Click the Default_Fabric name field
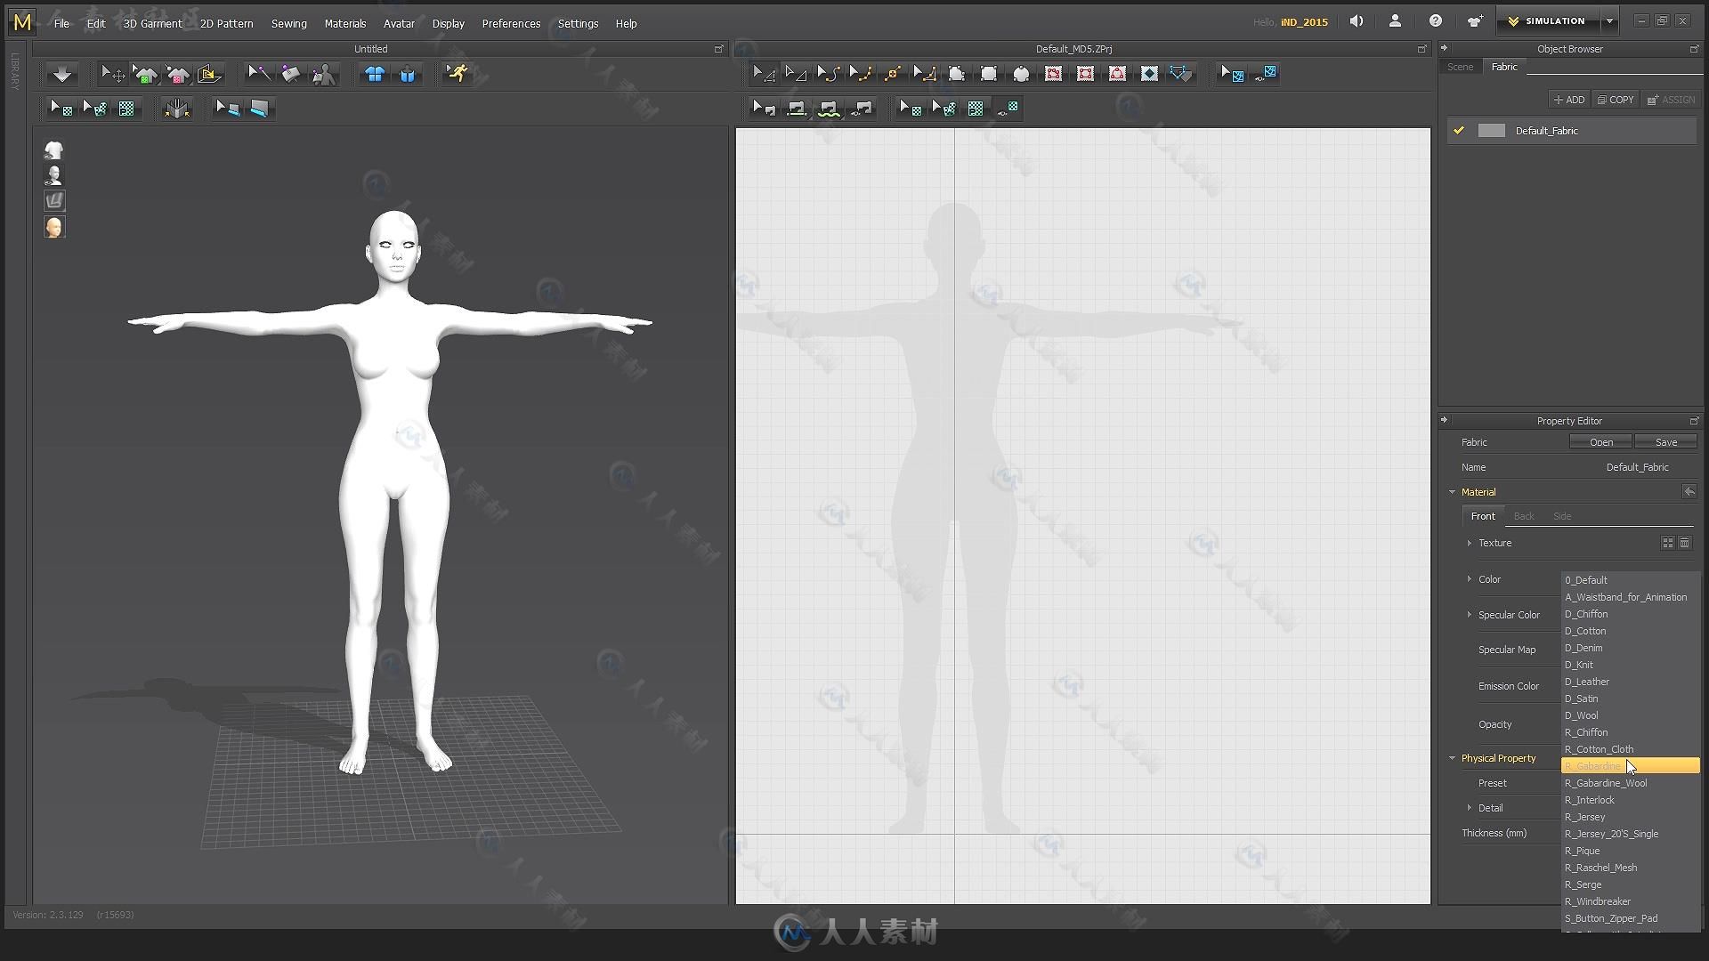 (1637, 467)
